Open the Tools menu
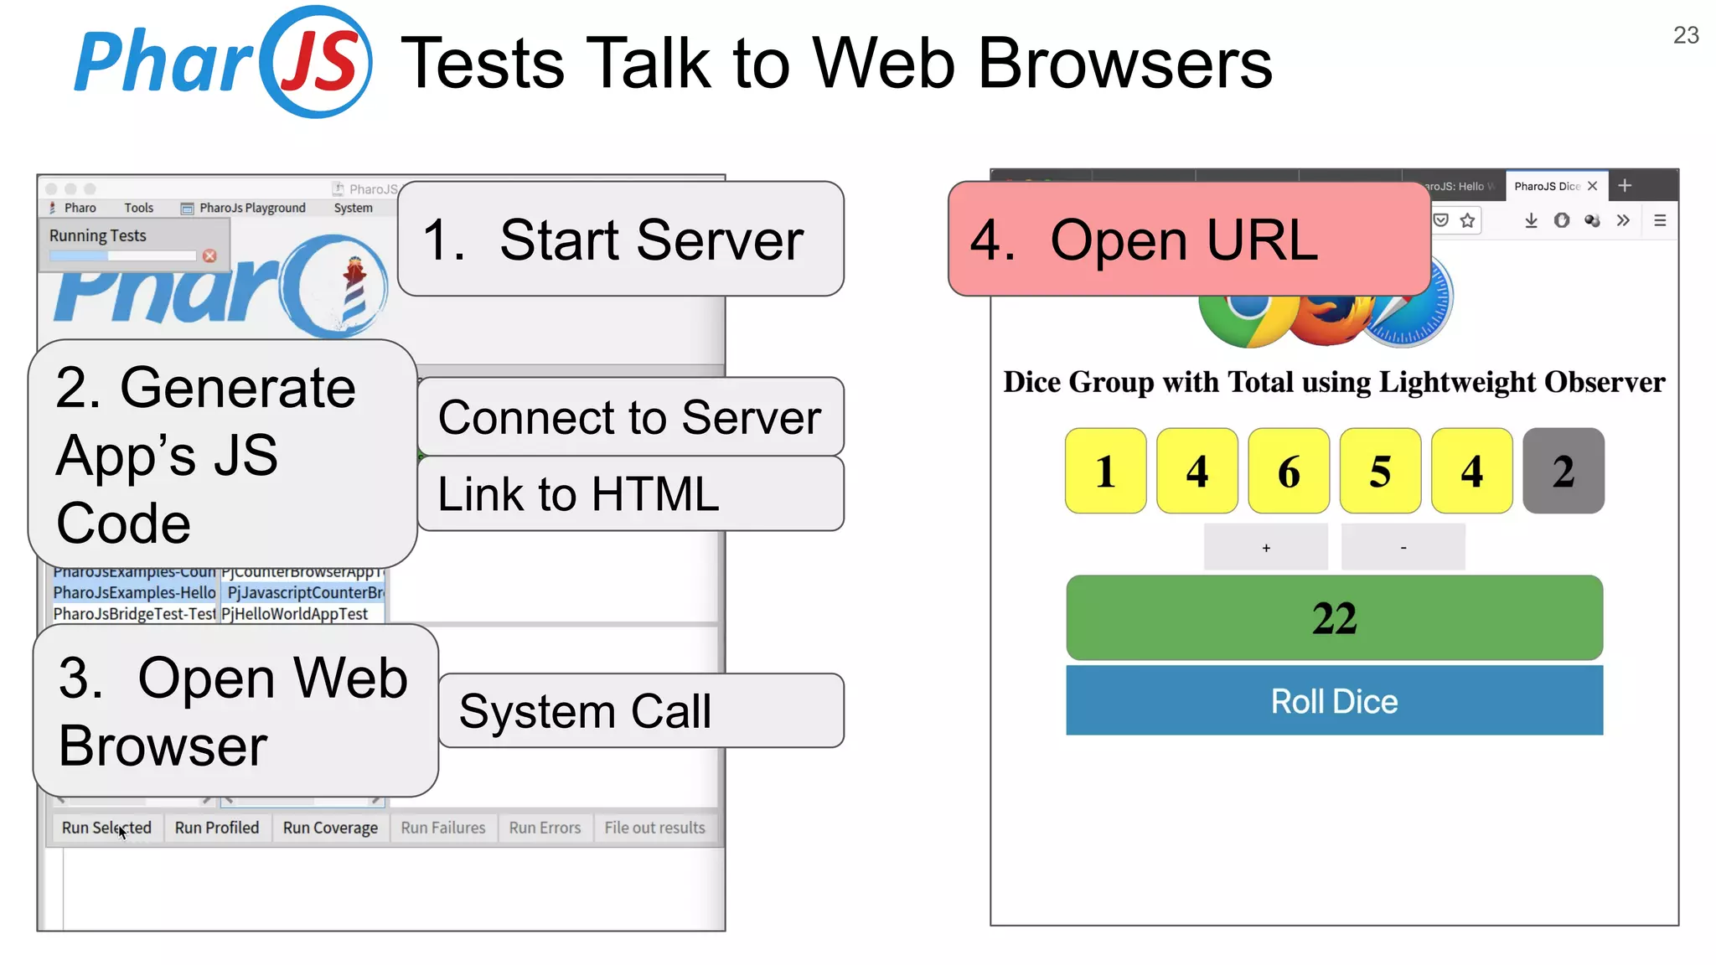Screen dimensions: 1716x965 tap(138, 208)
